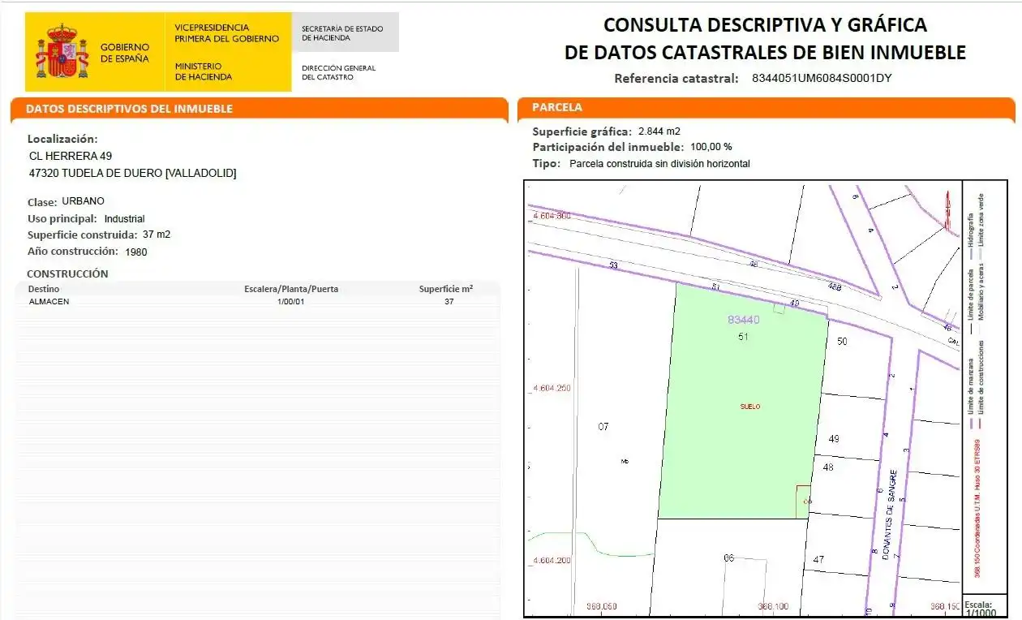The width and height of the screenshot is (1022, 620).
Task: Click parcel '07' on the map
Action: (603, 426)
